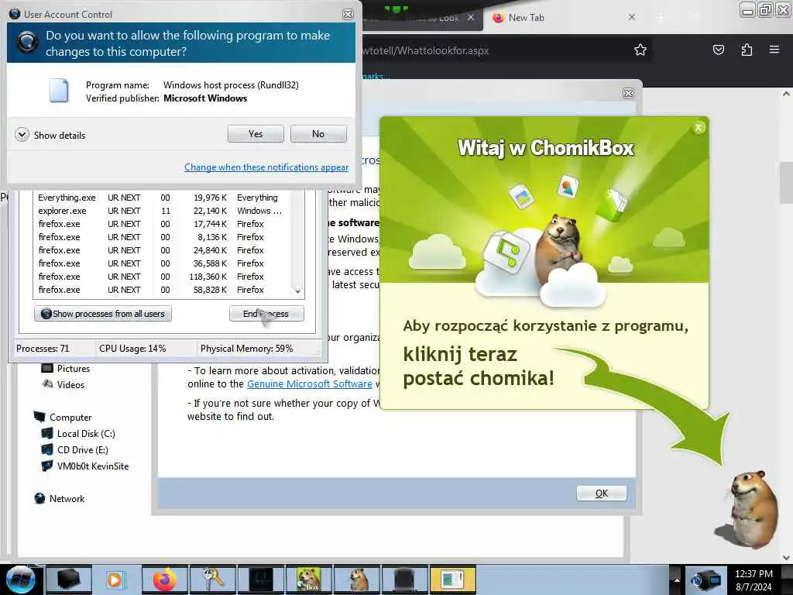This screenshot has height=595, width=793.
Task: Click the network tray icon near the clock
Action: coord(705,580)
